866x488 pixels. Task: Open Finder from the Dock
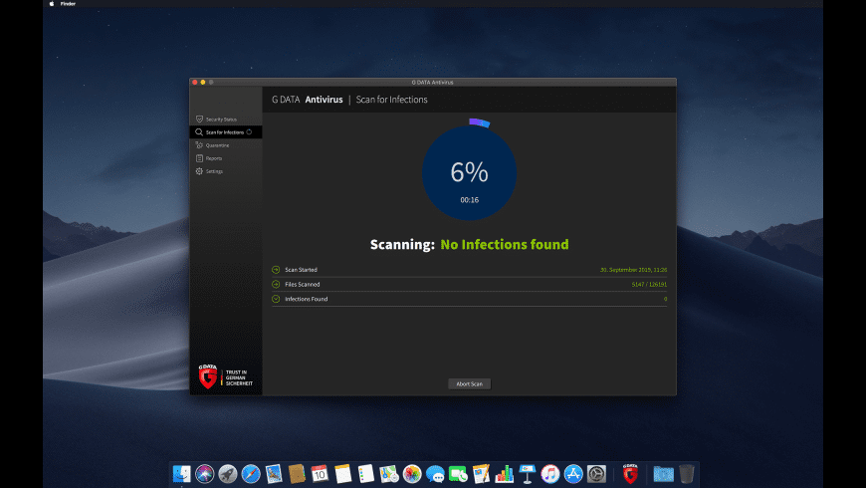tap(182, 474)
